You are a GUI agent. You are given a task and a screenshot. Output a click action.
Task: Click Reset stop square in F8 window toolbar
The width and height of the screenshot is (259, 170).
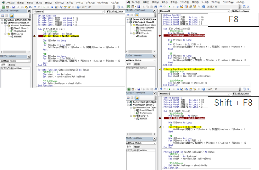(x=177, y=7)
